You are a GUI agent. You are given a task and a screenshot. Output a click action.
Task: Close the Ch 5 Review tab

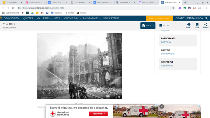89,2
